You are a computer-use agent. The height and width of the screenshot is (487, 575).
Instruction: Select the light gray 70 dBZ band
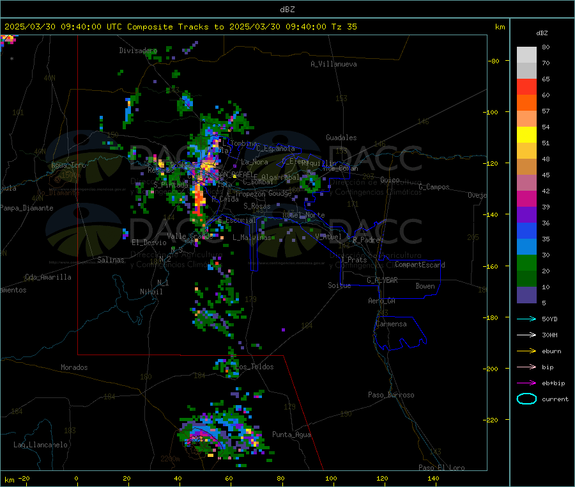pos(526,55)
